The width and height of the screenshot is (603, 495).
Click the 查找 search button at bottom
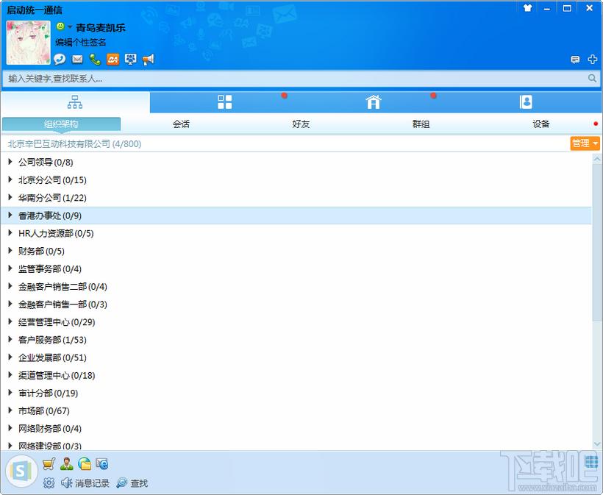(132, 482)
